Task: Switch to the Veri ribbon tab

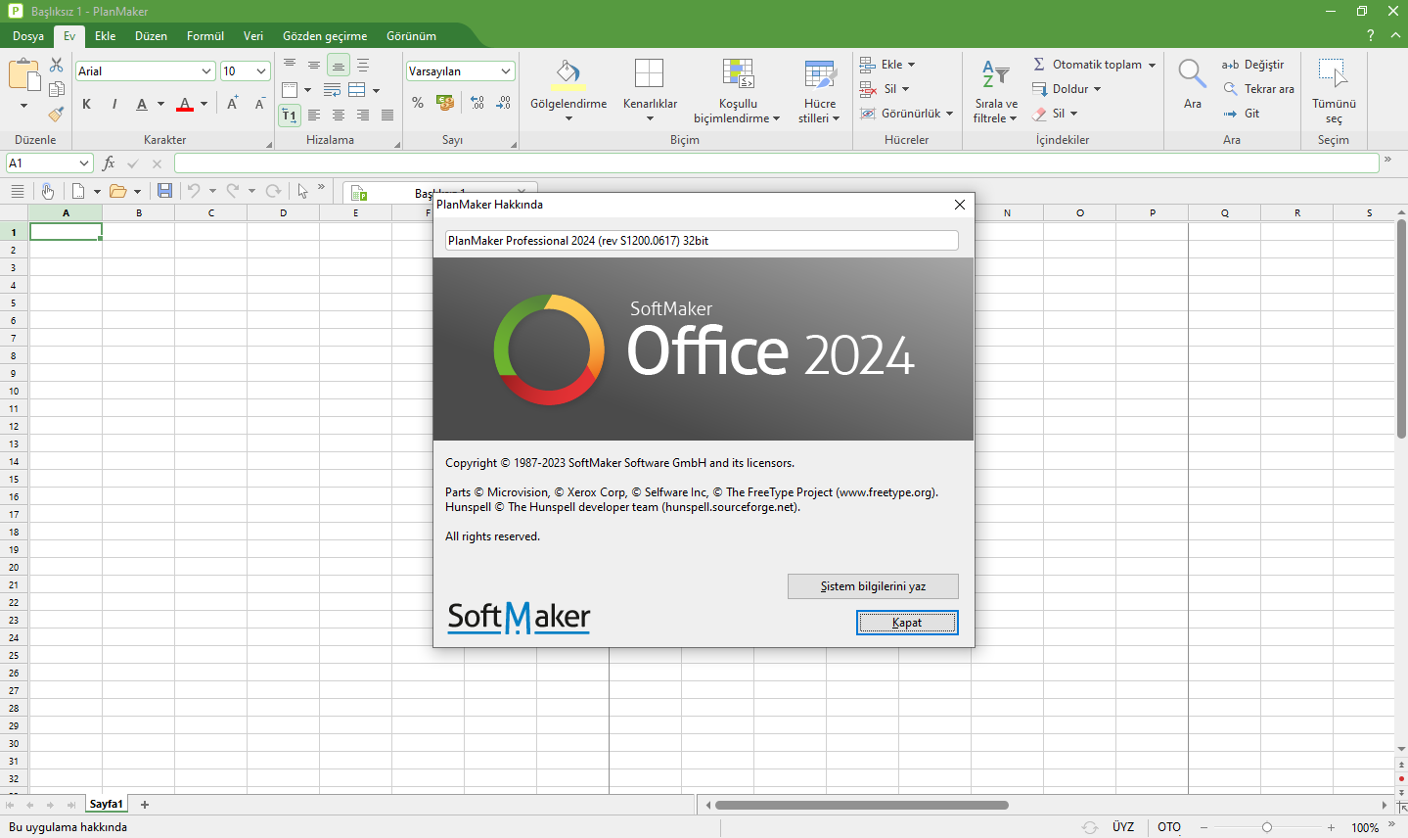Action: pyautogui.click(x=253, y=36)
